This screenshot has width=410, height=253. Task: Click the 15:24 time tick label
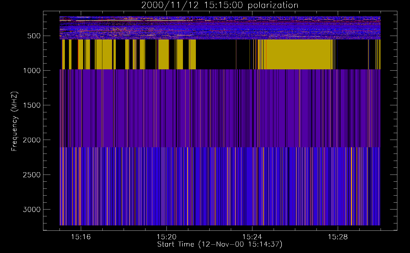point(252,237)
